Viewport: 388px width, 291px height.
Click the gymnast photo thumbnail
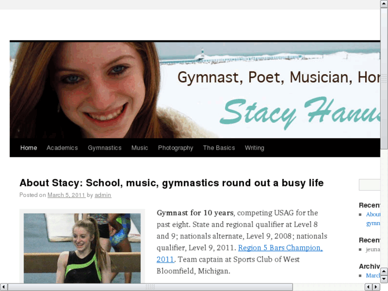point(82,248)
